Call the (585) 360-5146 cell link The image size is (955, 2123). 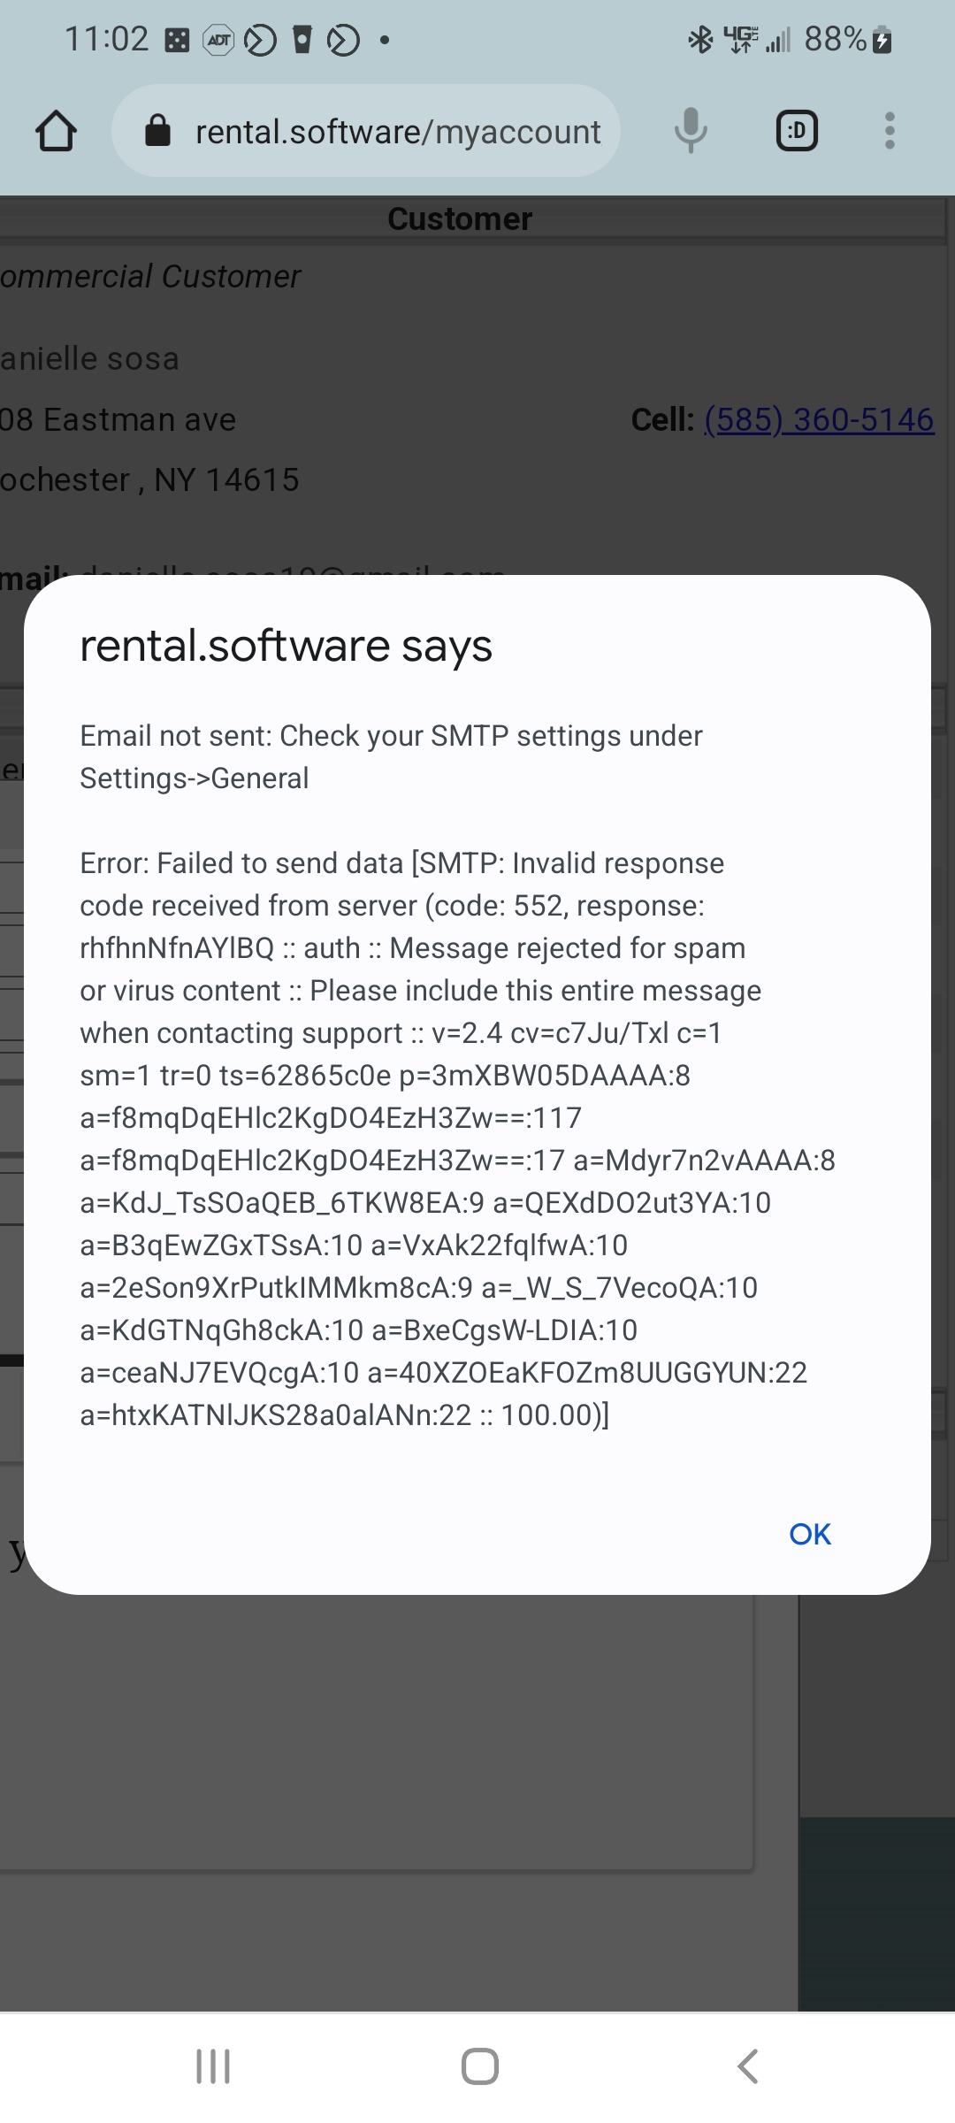coord(818,419)
